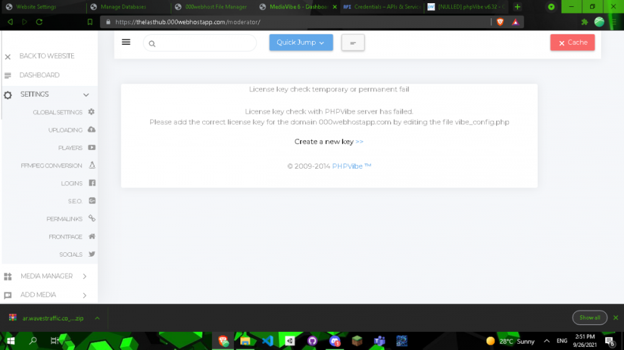Click the Brave Rewards triangle icon
Screen dimensions: 624x350
click(515, 22)
